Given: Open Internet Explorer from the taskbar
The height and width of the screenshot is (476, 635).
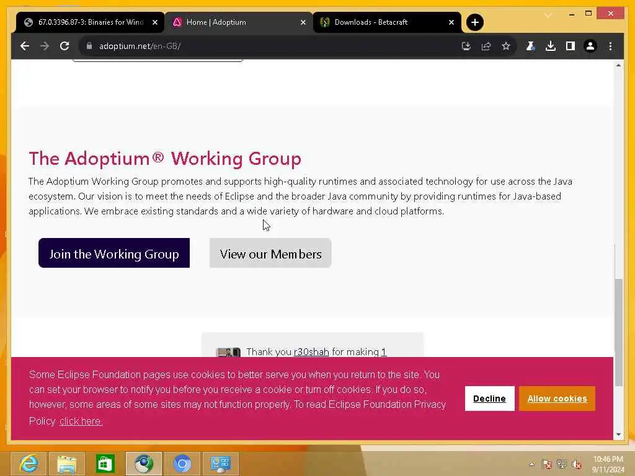Looking at the screenshot, I should (x=29, y=464).
